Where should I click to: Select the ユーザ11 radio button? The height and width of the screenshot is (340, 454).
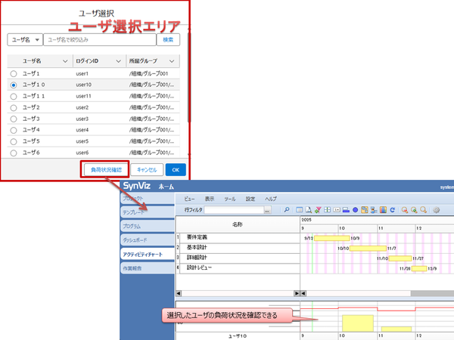coord(14,96)
